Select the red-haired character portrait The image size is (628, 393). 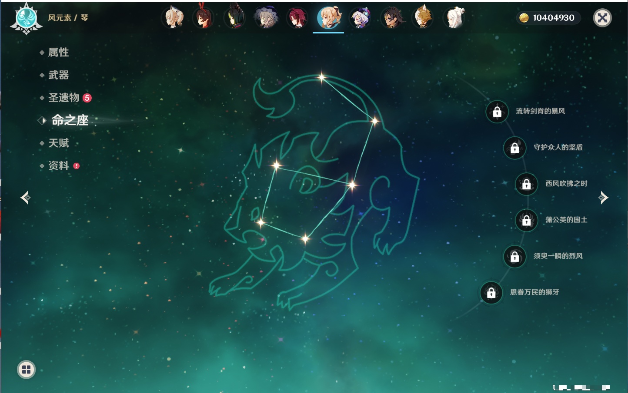tap(297, 18)
